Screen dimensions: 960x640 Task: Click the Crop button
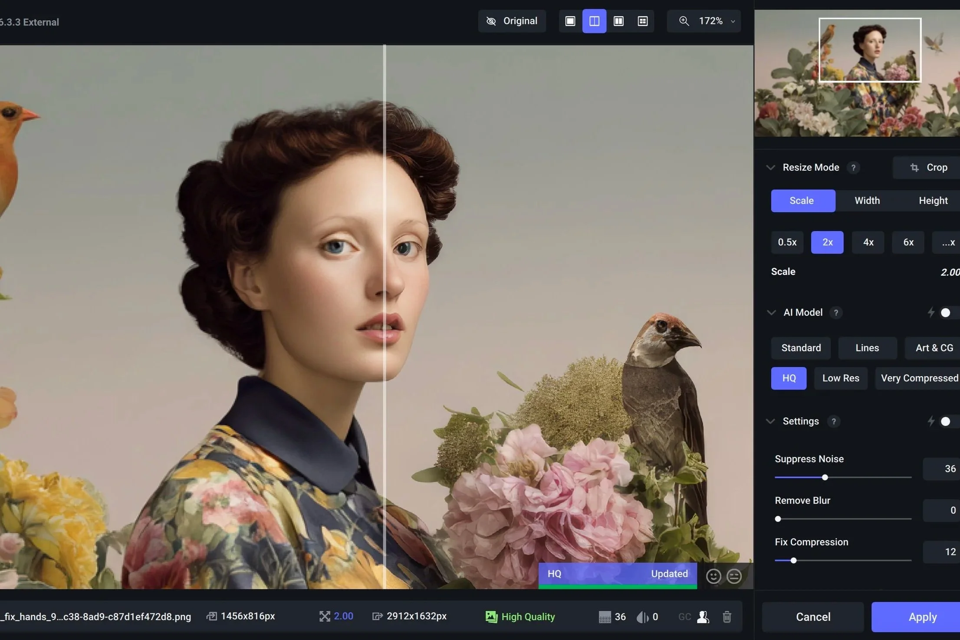tap(929, 168)
